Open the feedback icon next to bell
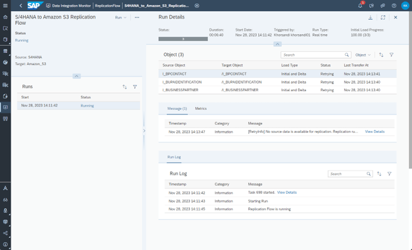Screen dimensions: 412x250 pos(371,5)
